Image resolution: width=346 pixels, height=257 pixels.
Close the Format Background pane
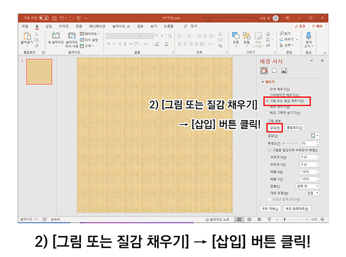(322, 61)
